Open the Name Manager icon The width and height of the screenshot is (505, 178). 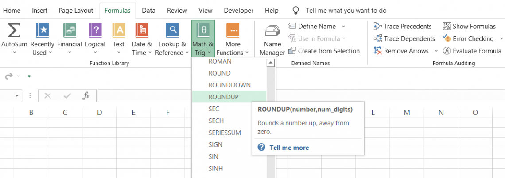tap(272, 32)
